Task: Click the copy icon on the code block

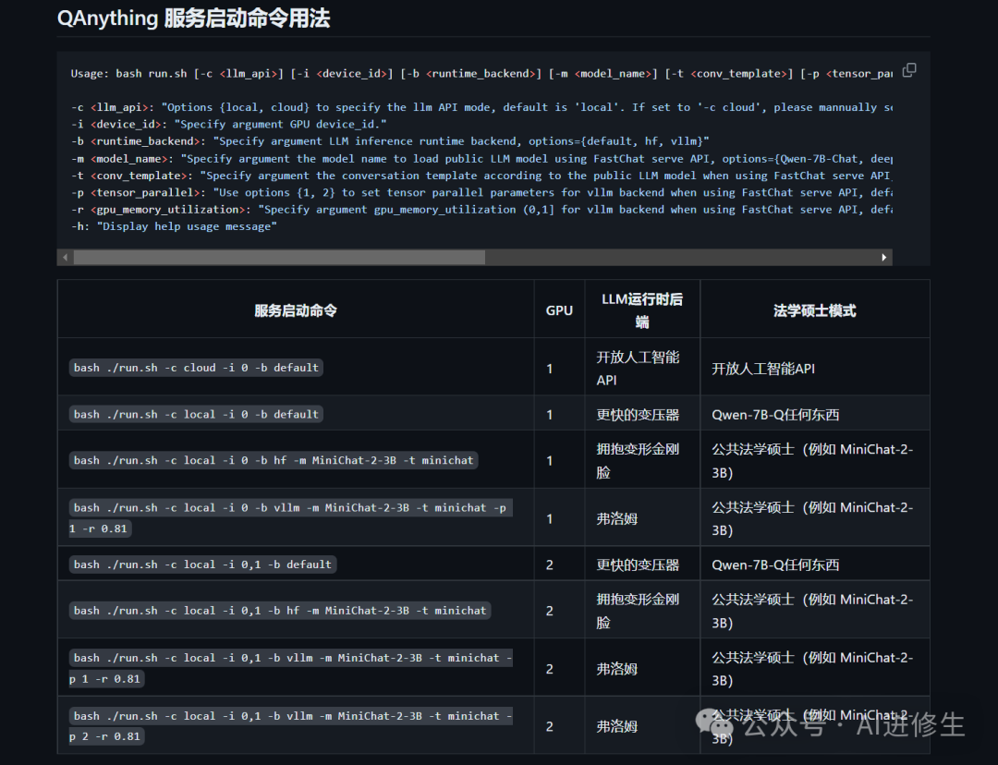Action: 909,70
